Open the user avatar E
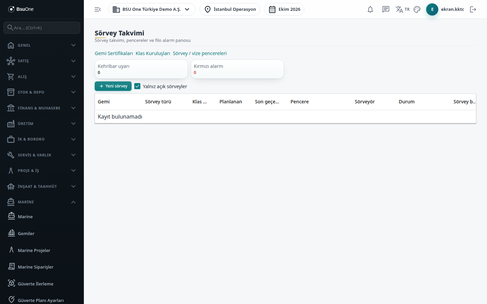Screen dimensions: 487x304 pyautogui.click(x=432, y=9)
